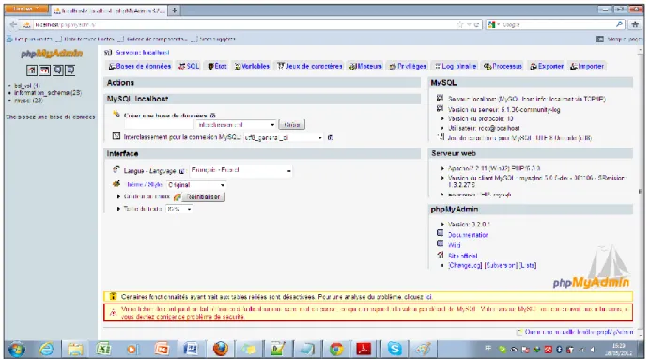Open the Subversion link
The height and width of the screenshot is (359, 650).
pos(501,265)
